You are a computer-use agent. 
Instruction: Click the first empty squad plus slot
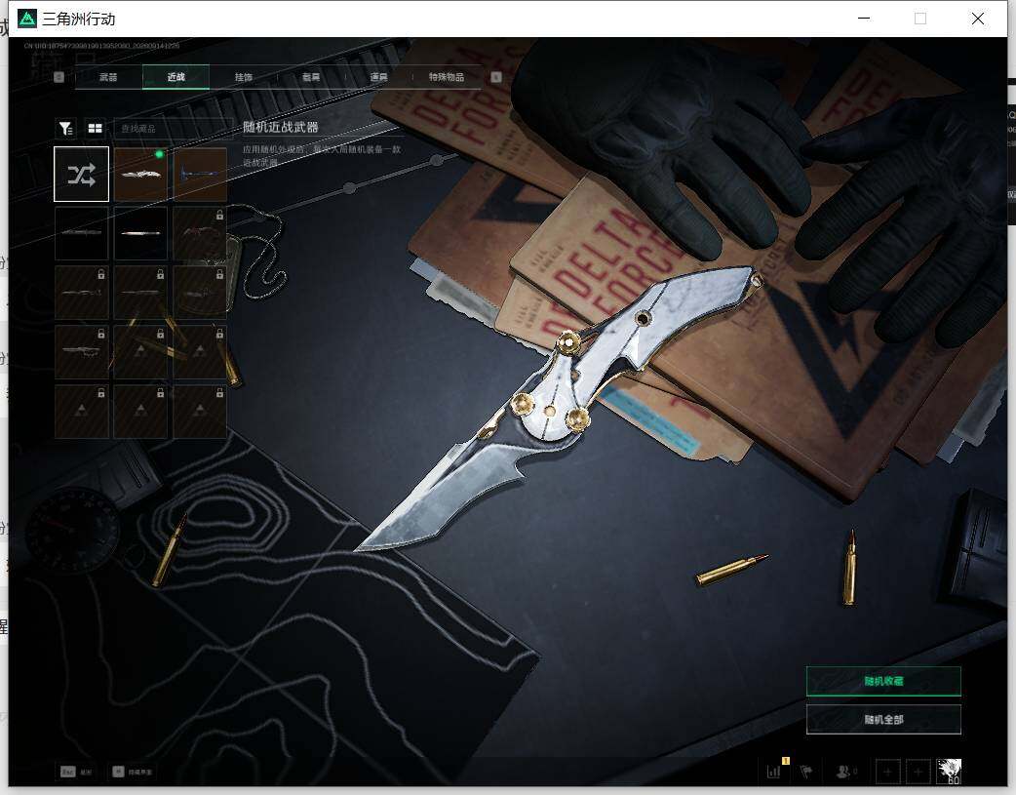[x=887, y=772]
